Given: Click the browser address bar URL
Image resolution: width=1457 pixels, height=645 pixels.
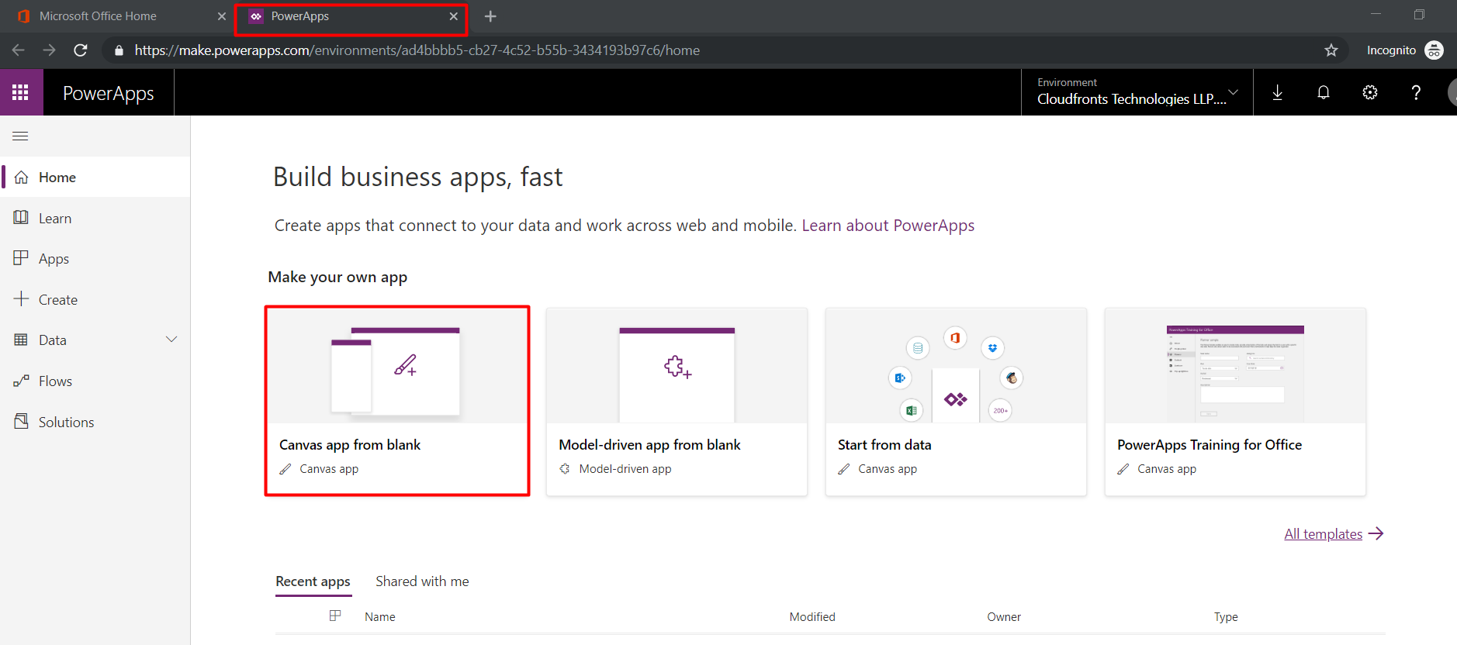Looking at the screenshot, I should point(417,50).
